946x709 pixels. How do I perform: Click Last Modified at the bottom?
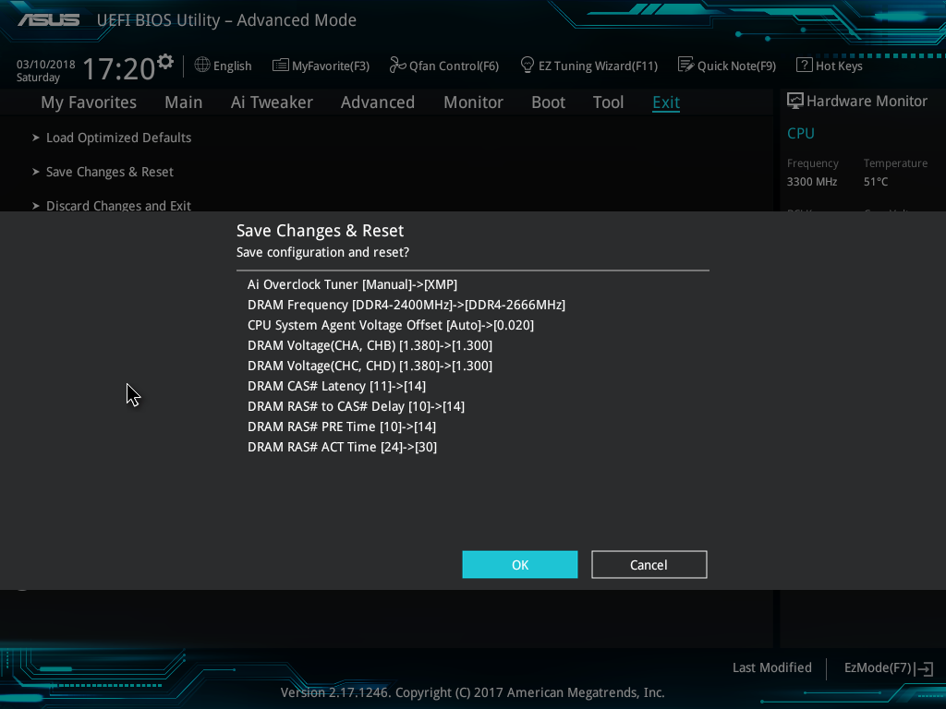[x=772, y=667]
